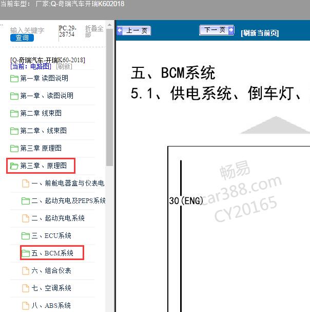Select 第一章、读图说明 tree entry text
Viewport: 310px width, 312px height.
(x=47, y=96)
